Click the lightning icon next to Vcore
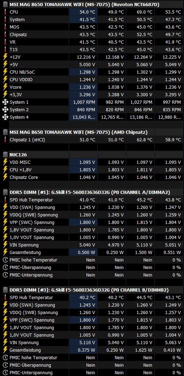Image resolution: width=184 pixels, height=376 pixels. 5,87
